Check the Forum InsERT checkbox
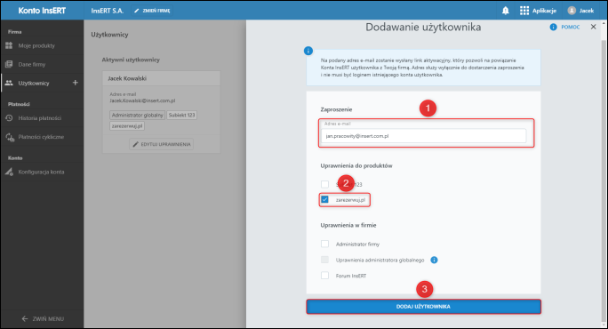 [325, 276]
